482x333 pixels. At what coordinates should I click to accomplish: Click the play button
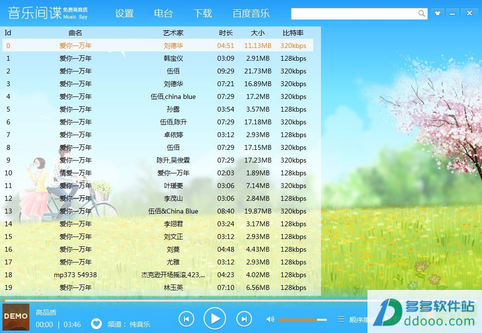coord(214,318)
